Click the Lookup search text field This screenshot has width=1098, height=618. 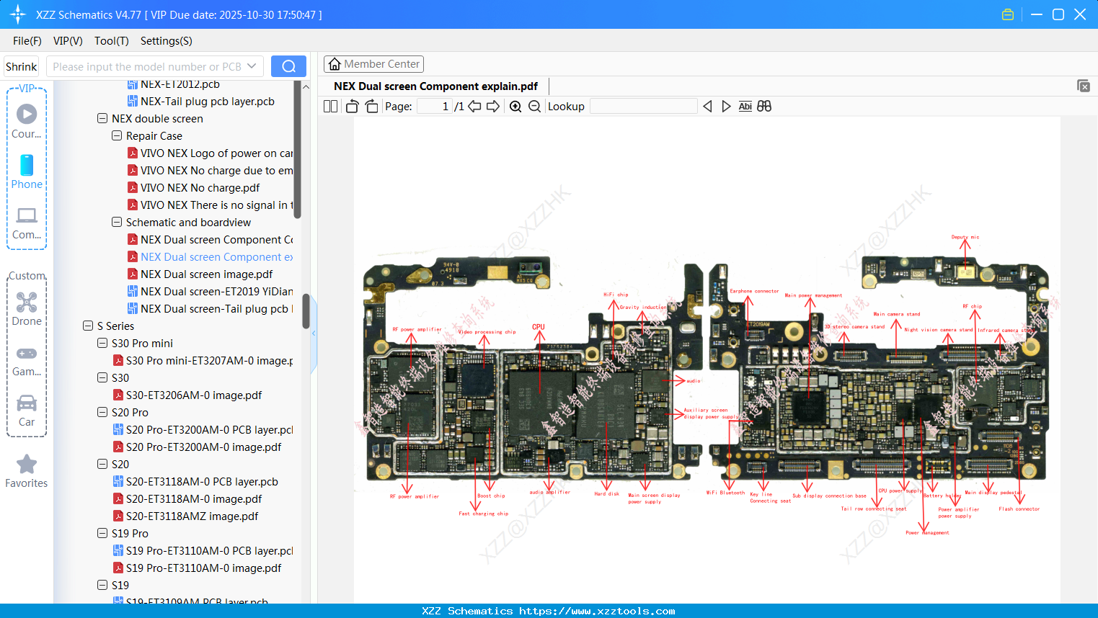point(643,107)
